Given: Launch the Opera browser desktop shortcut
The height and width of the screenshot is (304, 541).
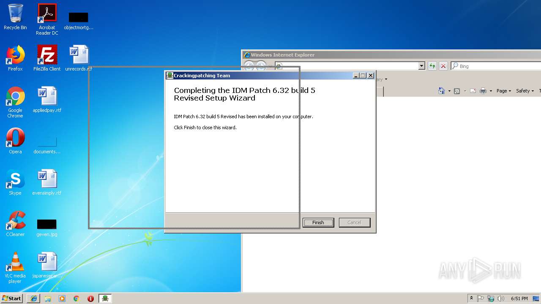Looking at the screenshot, I should pos(15,141).
